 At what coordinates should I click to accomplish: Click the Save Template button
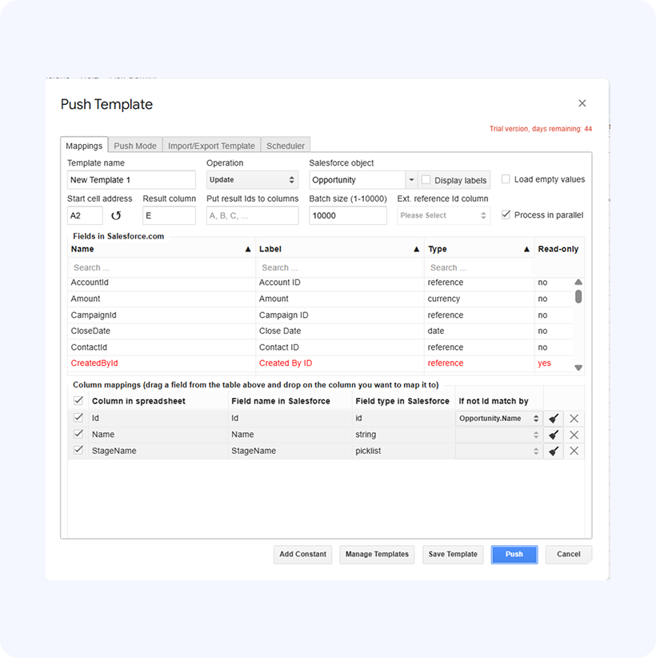(453, 554)
